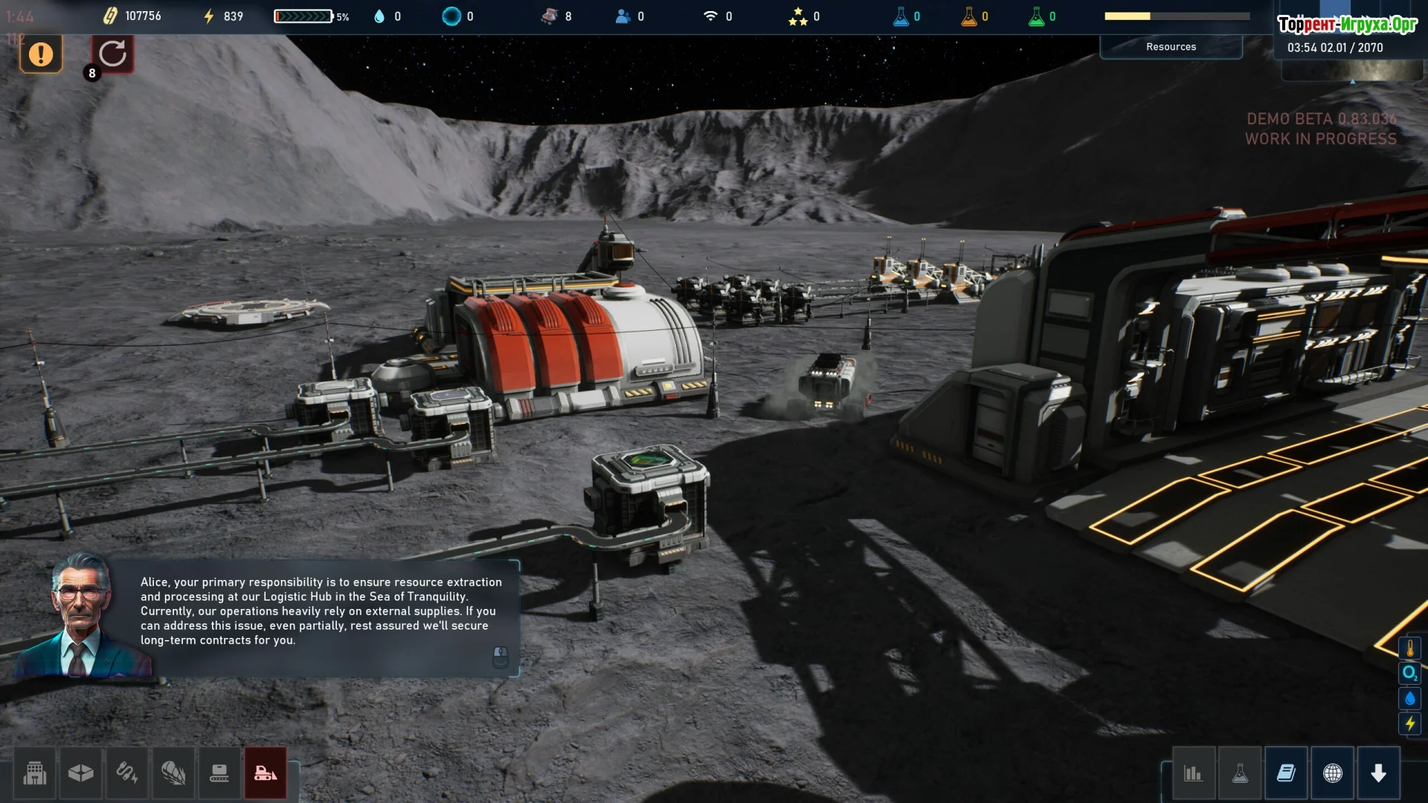1428x803 pixels.
Task: Open the conveyor belt build category
Action: pos(219,773)
